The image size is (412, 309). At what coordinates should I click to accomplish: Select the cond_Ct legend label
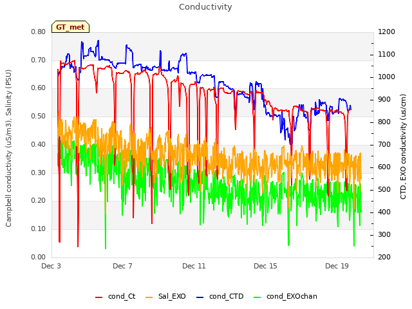pos(122,296)
